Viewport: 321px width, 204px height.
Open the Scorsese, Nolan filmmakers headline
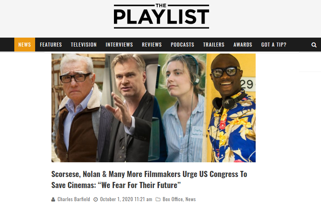pyautogui.click(x=149, y=179)
